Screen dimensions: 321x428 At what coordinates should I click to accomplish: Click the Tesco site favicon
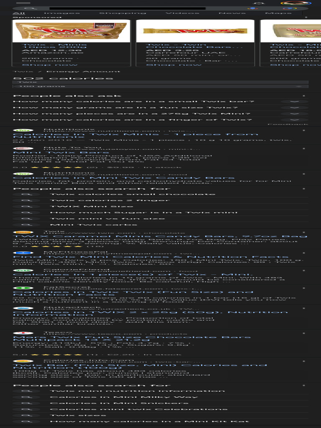(x=23, y=333)
